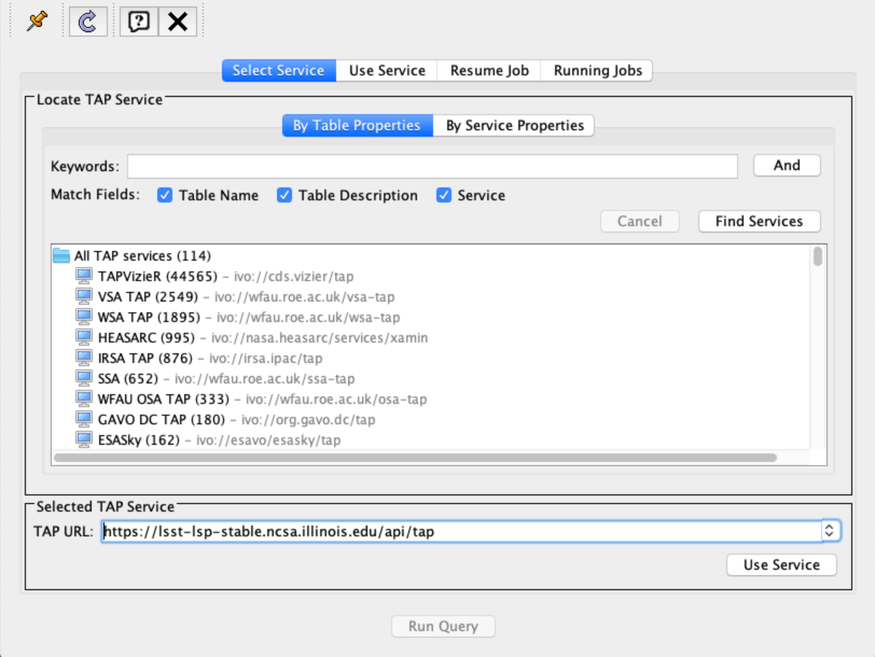Select the HEASARC service icon
The height and width of the screenshot is (657, 875).
click(84, 338)
